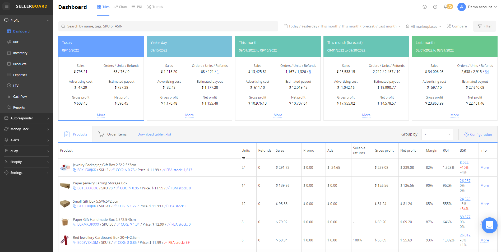
Task: Click More in This month (forecast) tile
Action: 366,115
